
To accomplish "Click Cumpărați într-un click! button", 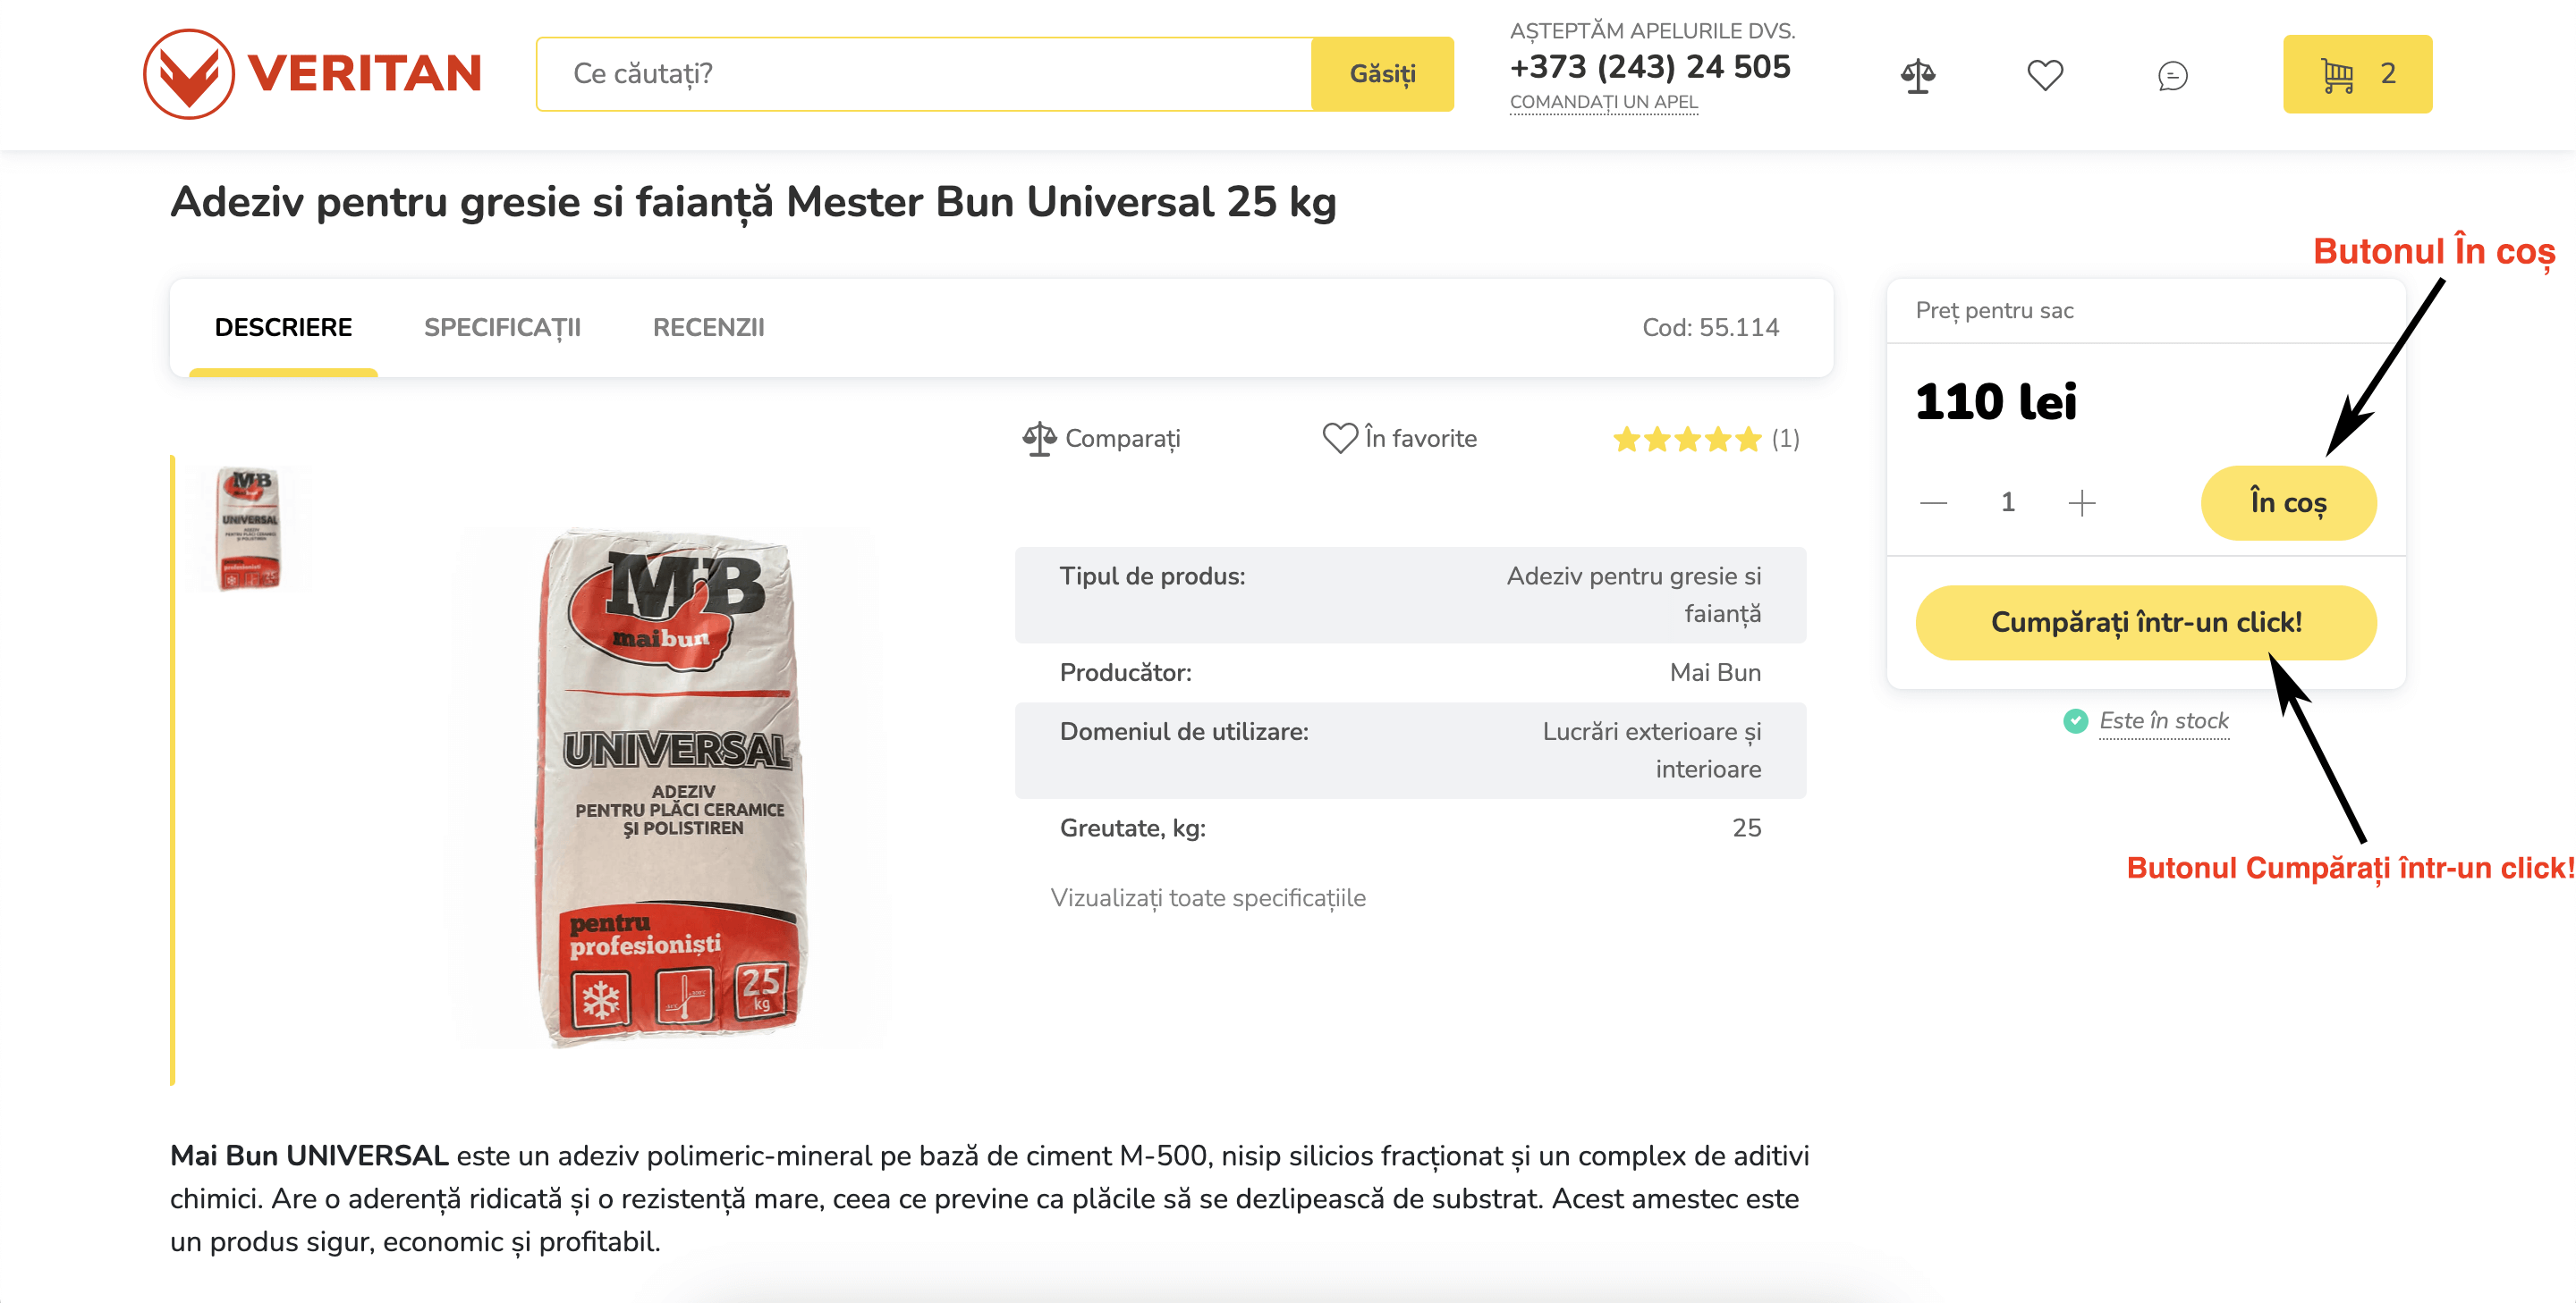I will tap(2146, 623).
